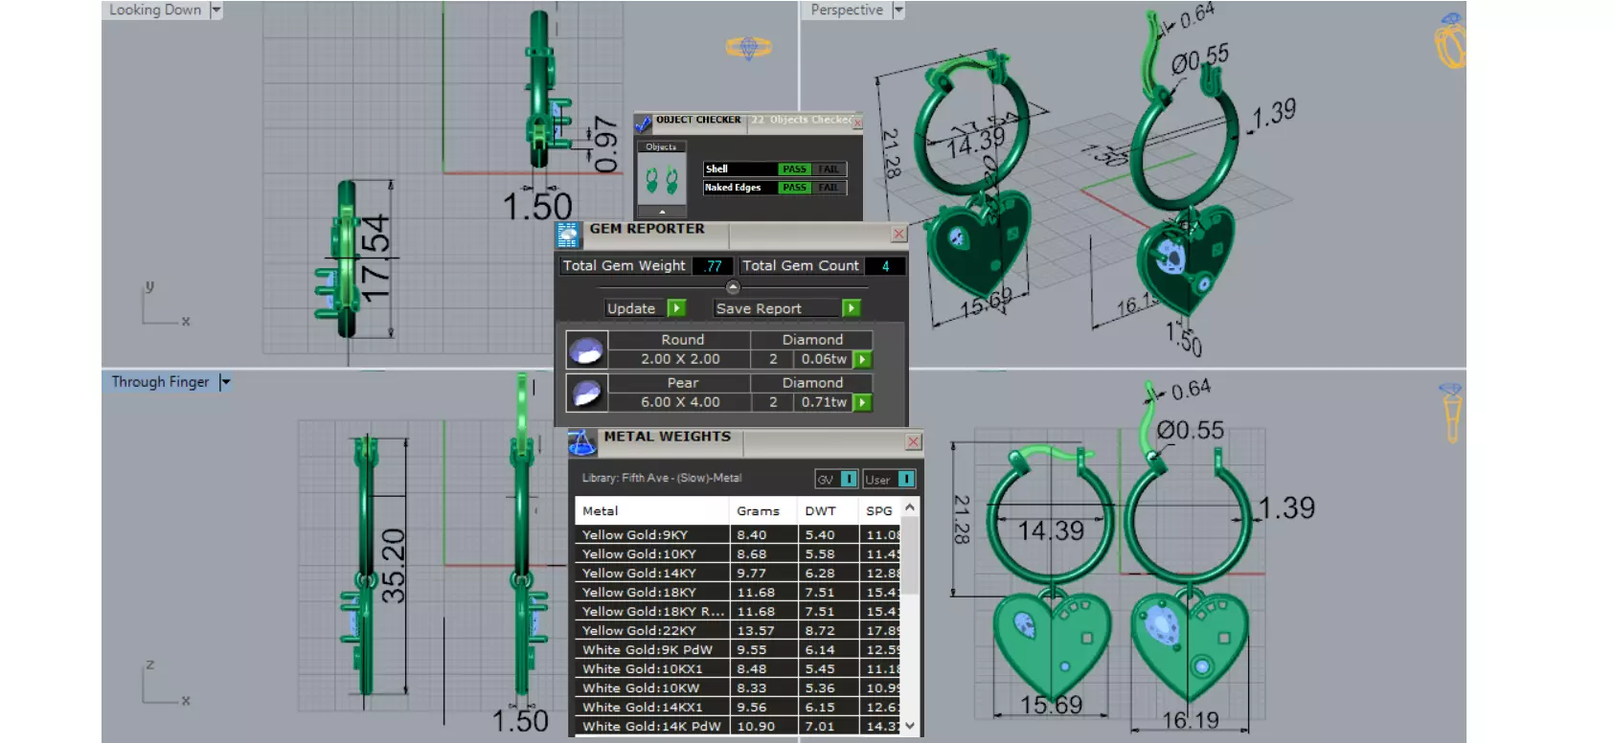Open the Looking Down viewport dropdown arrow

(216, 10)
